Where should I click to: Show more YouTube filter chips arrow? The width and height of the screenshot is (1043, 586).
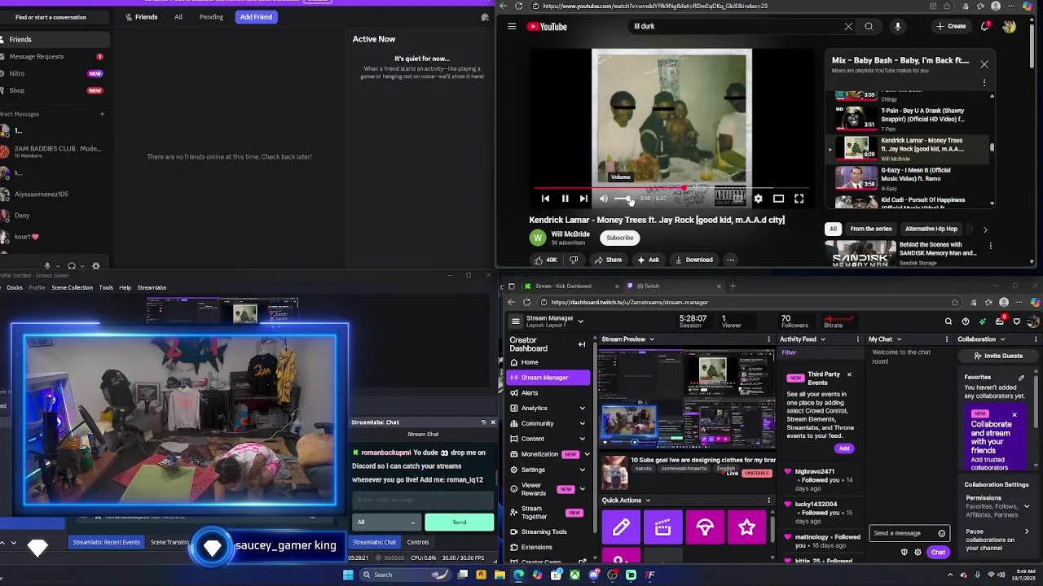[x=985, y=230]
